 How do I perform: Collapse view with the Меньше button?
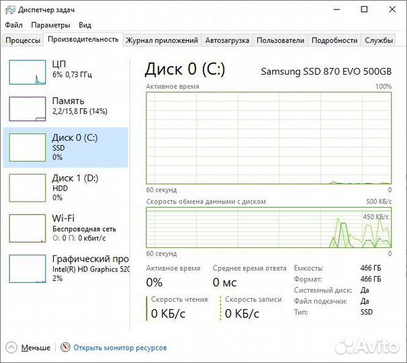36,348
